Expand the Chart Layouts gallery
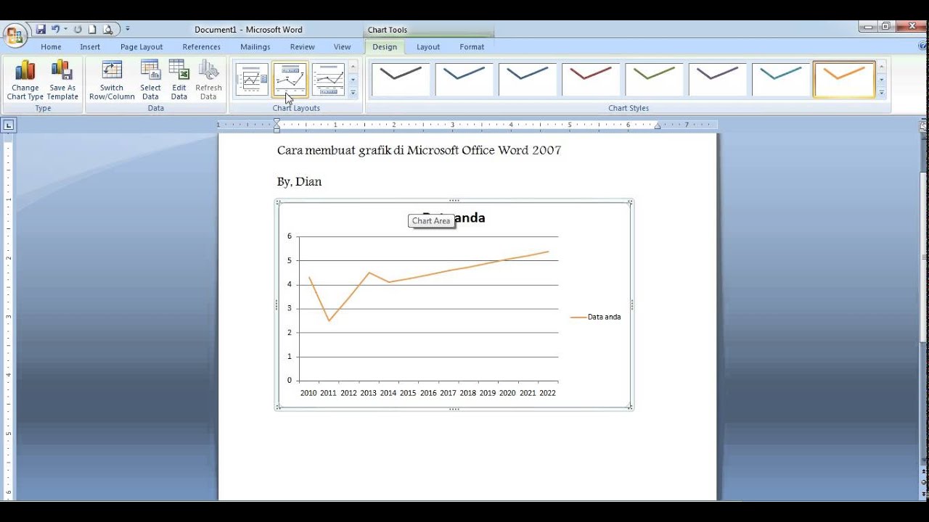 (x=353, y=93)
